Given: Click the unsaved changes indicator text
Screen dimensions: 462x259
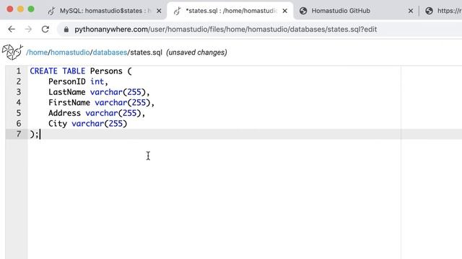Looking at the screenshot, I should (196, 53).
